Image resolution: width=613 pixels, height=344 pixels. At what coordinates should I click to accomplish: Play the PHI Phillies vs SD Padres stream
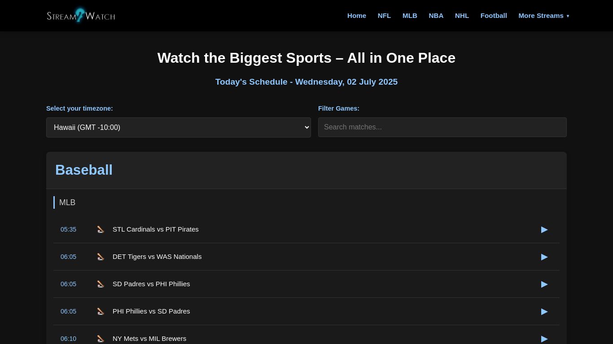(544, 311)
